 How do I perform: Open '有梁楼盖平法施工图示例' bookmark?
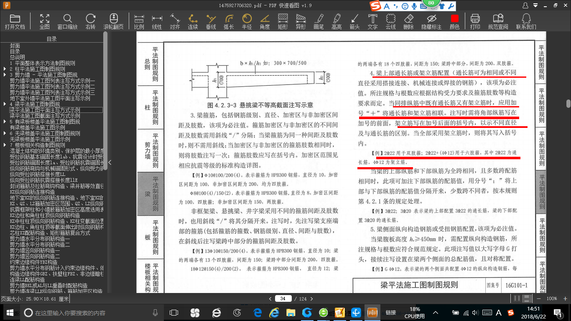[x=38, y=127]
